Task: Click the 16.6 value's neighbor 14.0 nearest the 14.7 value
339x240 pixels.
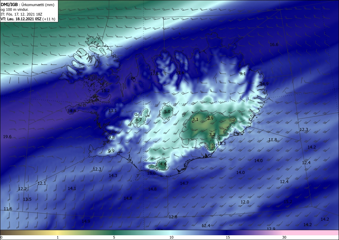Action: 240,172
